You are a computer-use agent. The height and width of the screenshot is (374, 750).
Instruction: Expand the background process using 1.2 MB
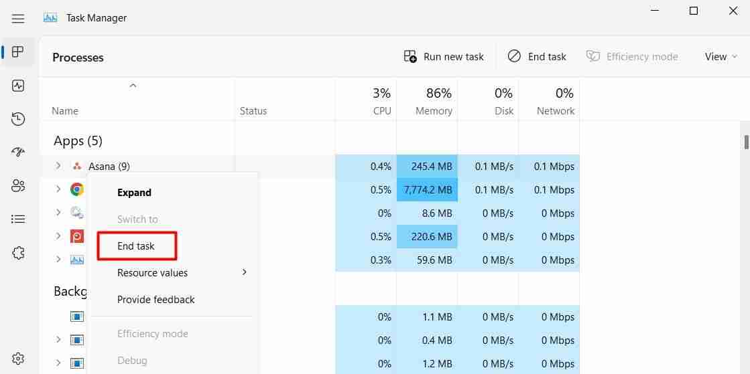[58, 363]
